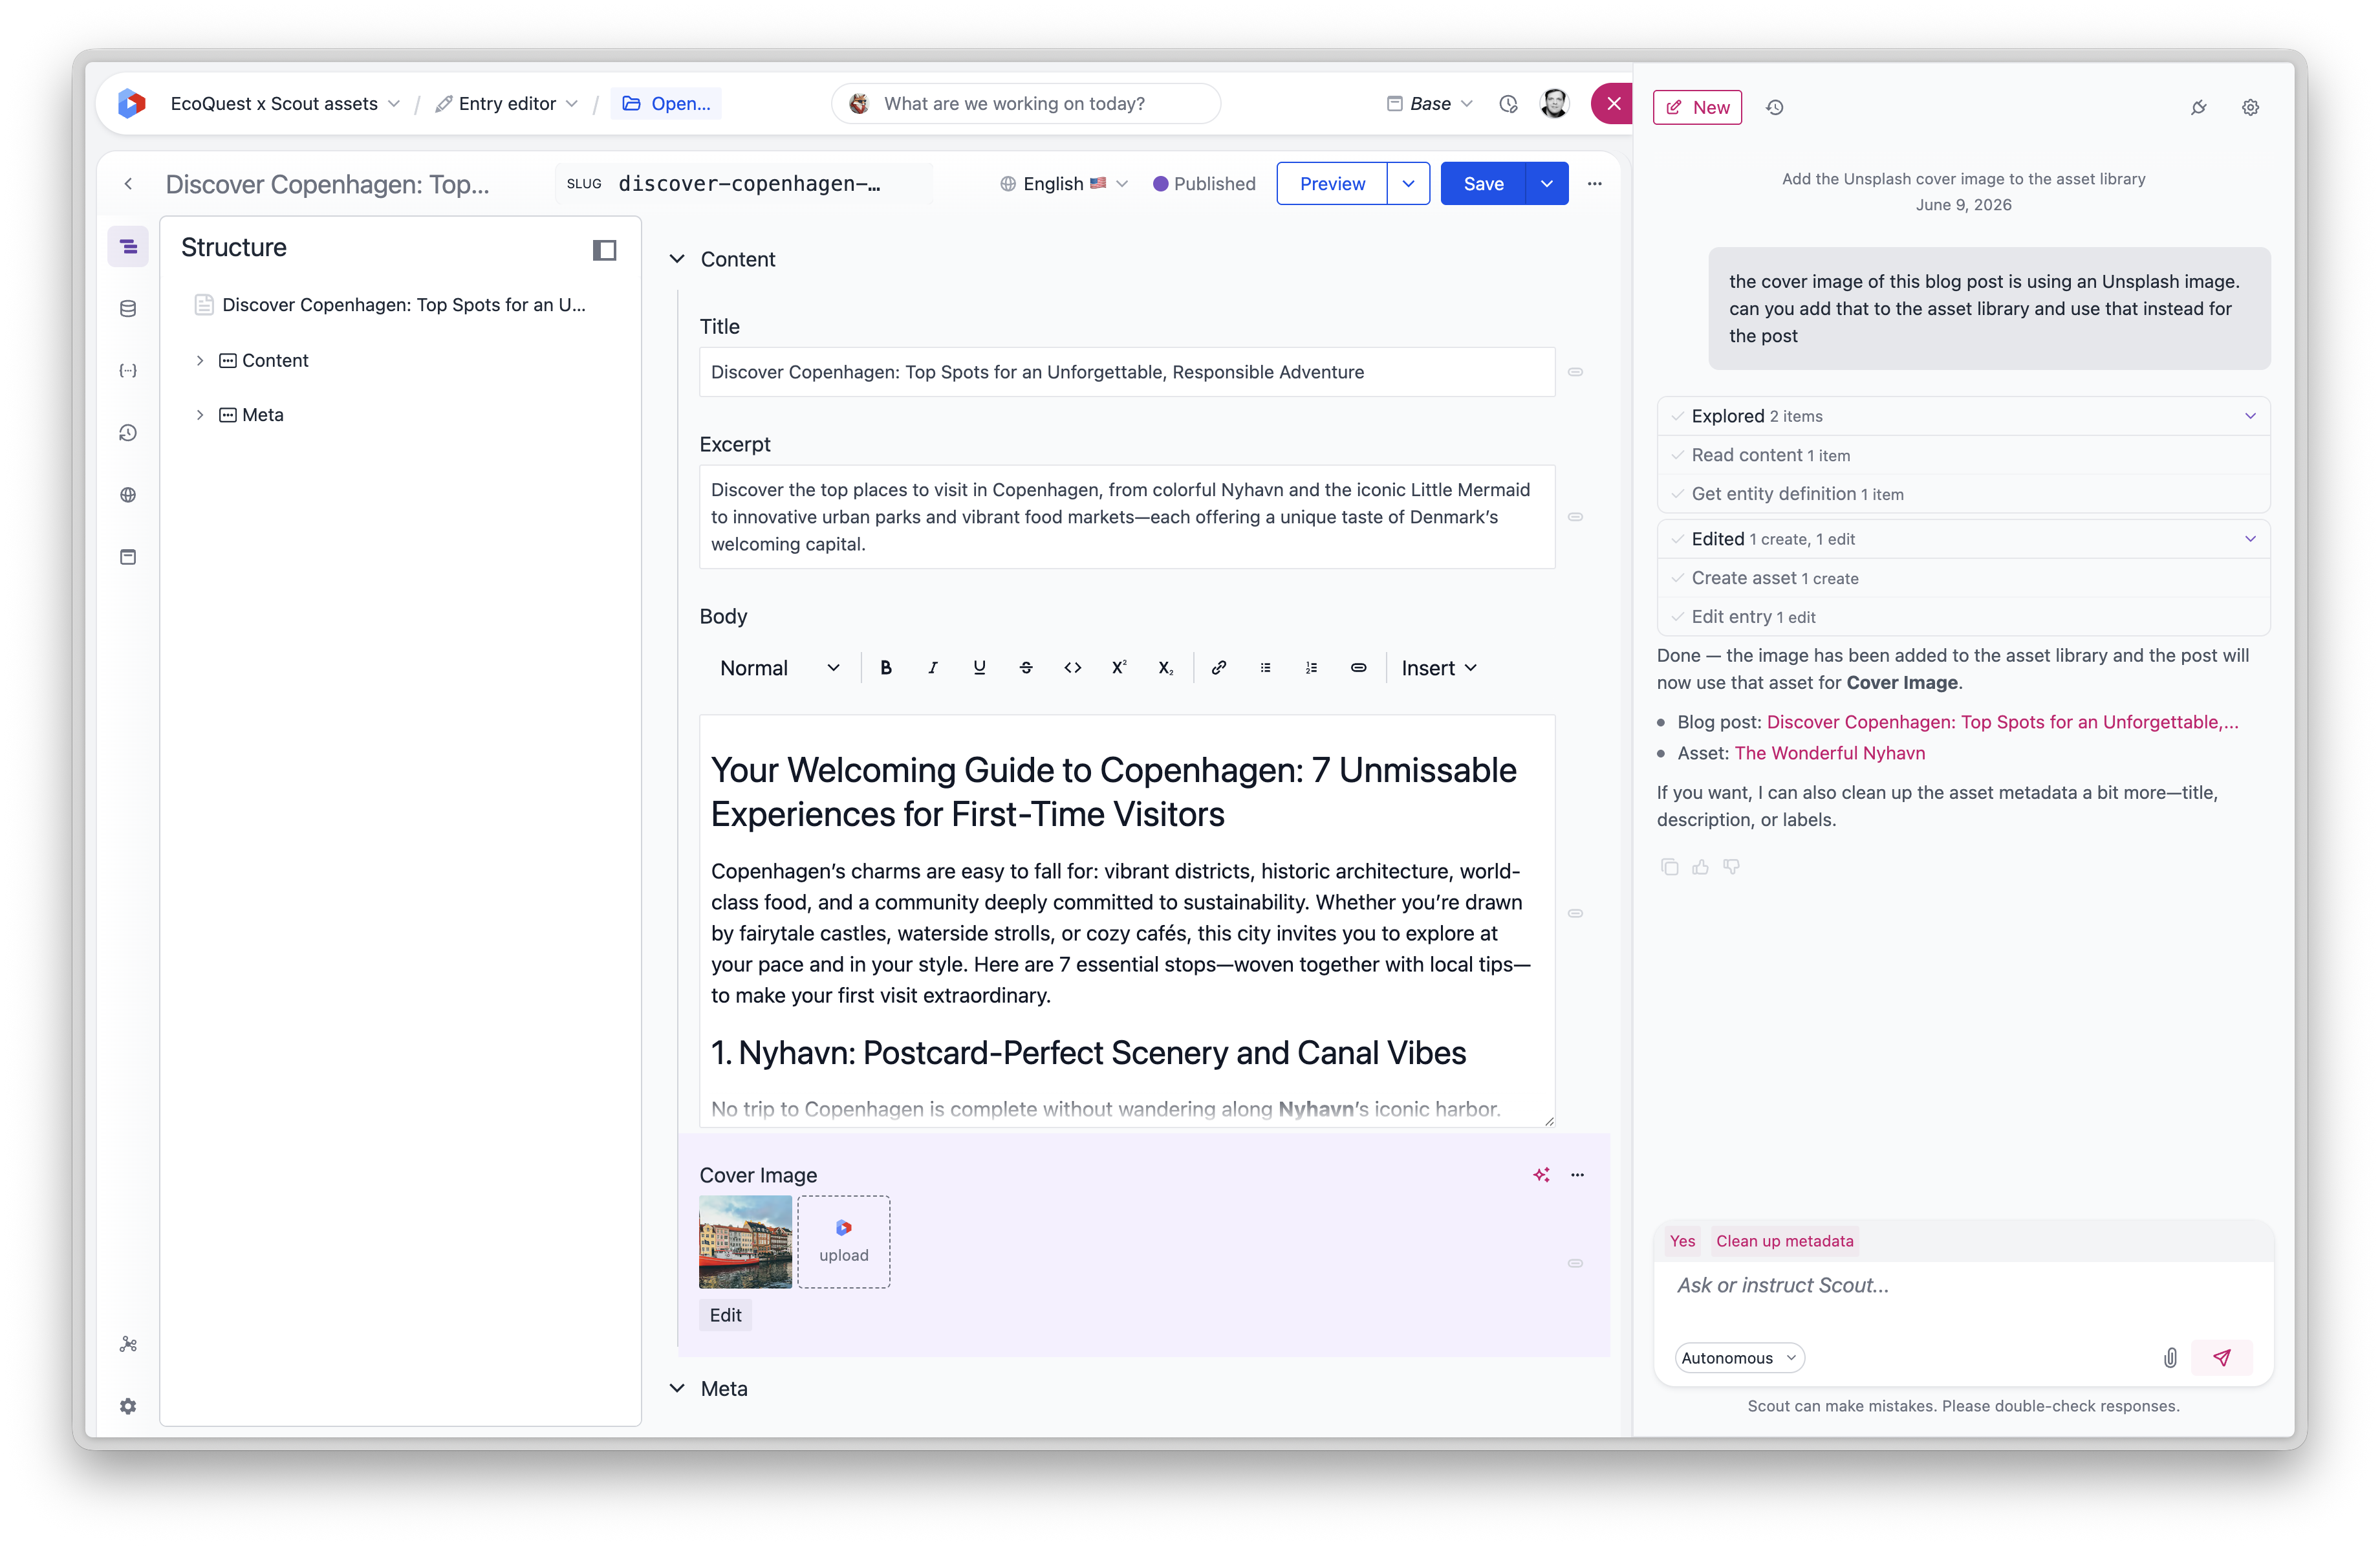Viewport: 2380px width, 1546px height.
Task: Open the scheduling clock icon in top bar
Action: (1508, 104)
